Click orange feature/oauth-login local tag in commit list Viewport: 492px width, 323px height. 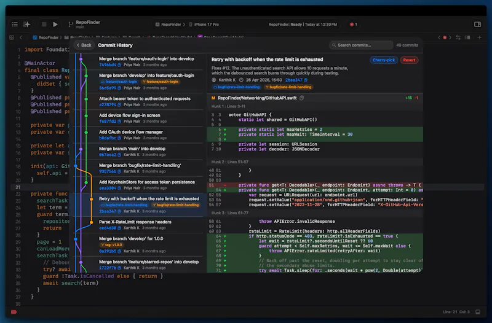coord(161,82)
